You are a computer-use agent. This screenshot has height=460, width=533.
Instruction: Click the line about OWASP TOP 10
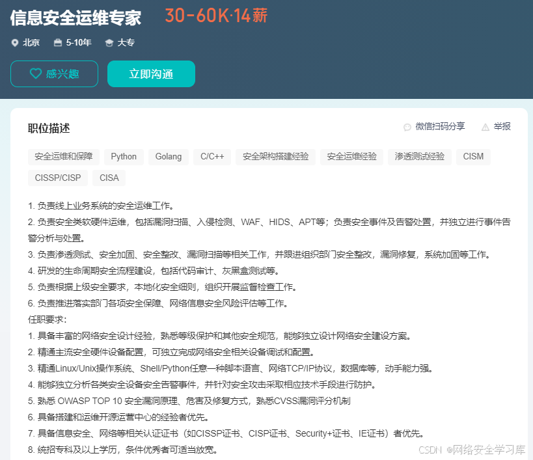189,401
